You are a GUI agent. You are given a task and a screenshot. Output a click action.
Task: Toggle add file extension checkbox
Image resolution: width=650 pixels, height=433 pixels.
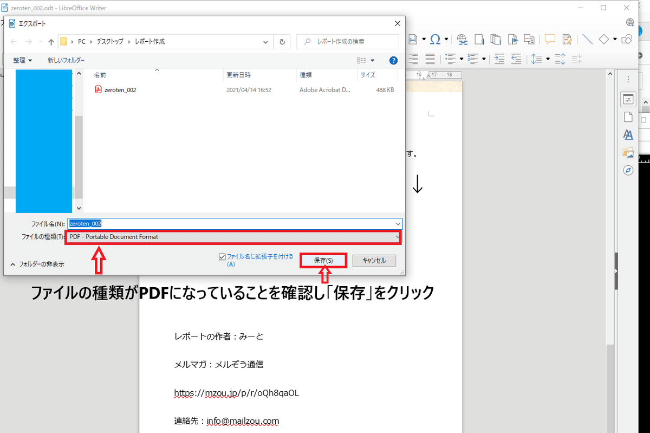tap(222, 257)
